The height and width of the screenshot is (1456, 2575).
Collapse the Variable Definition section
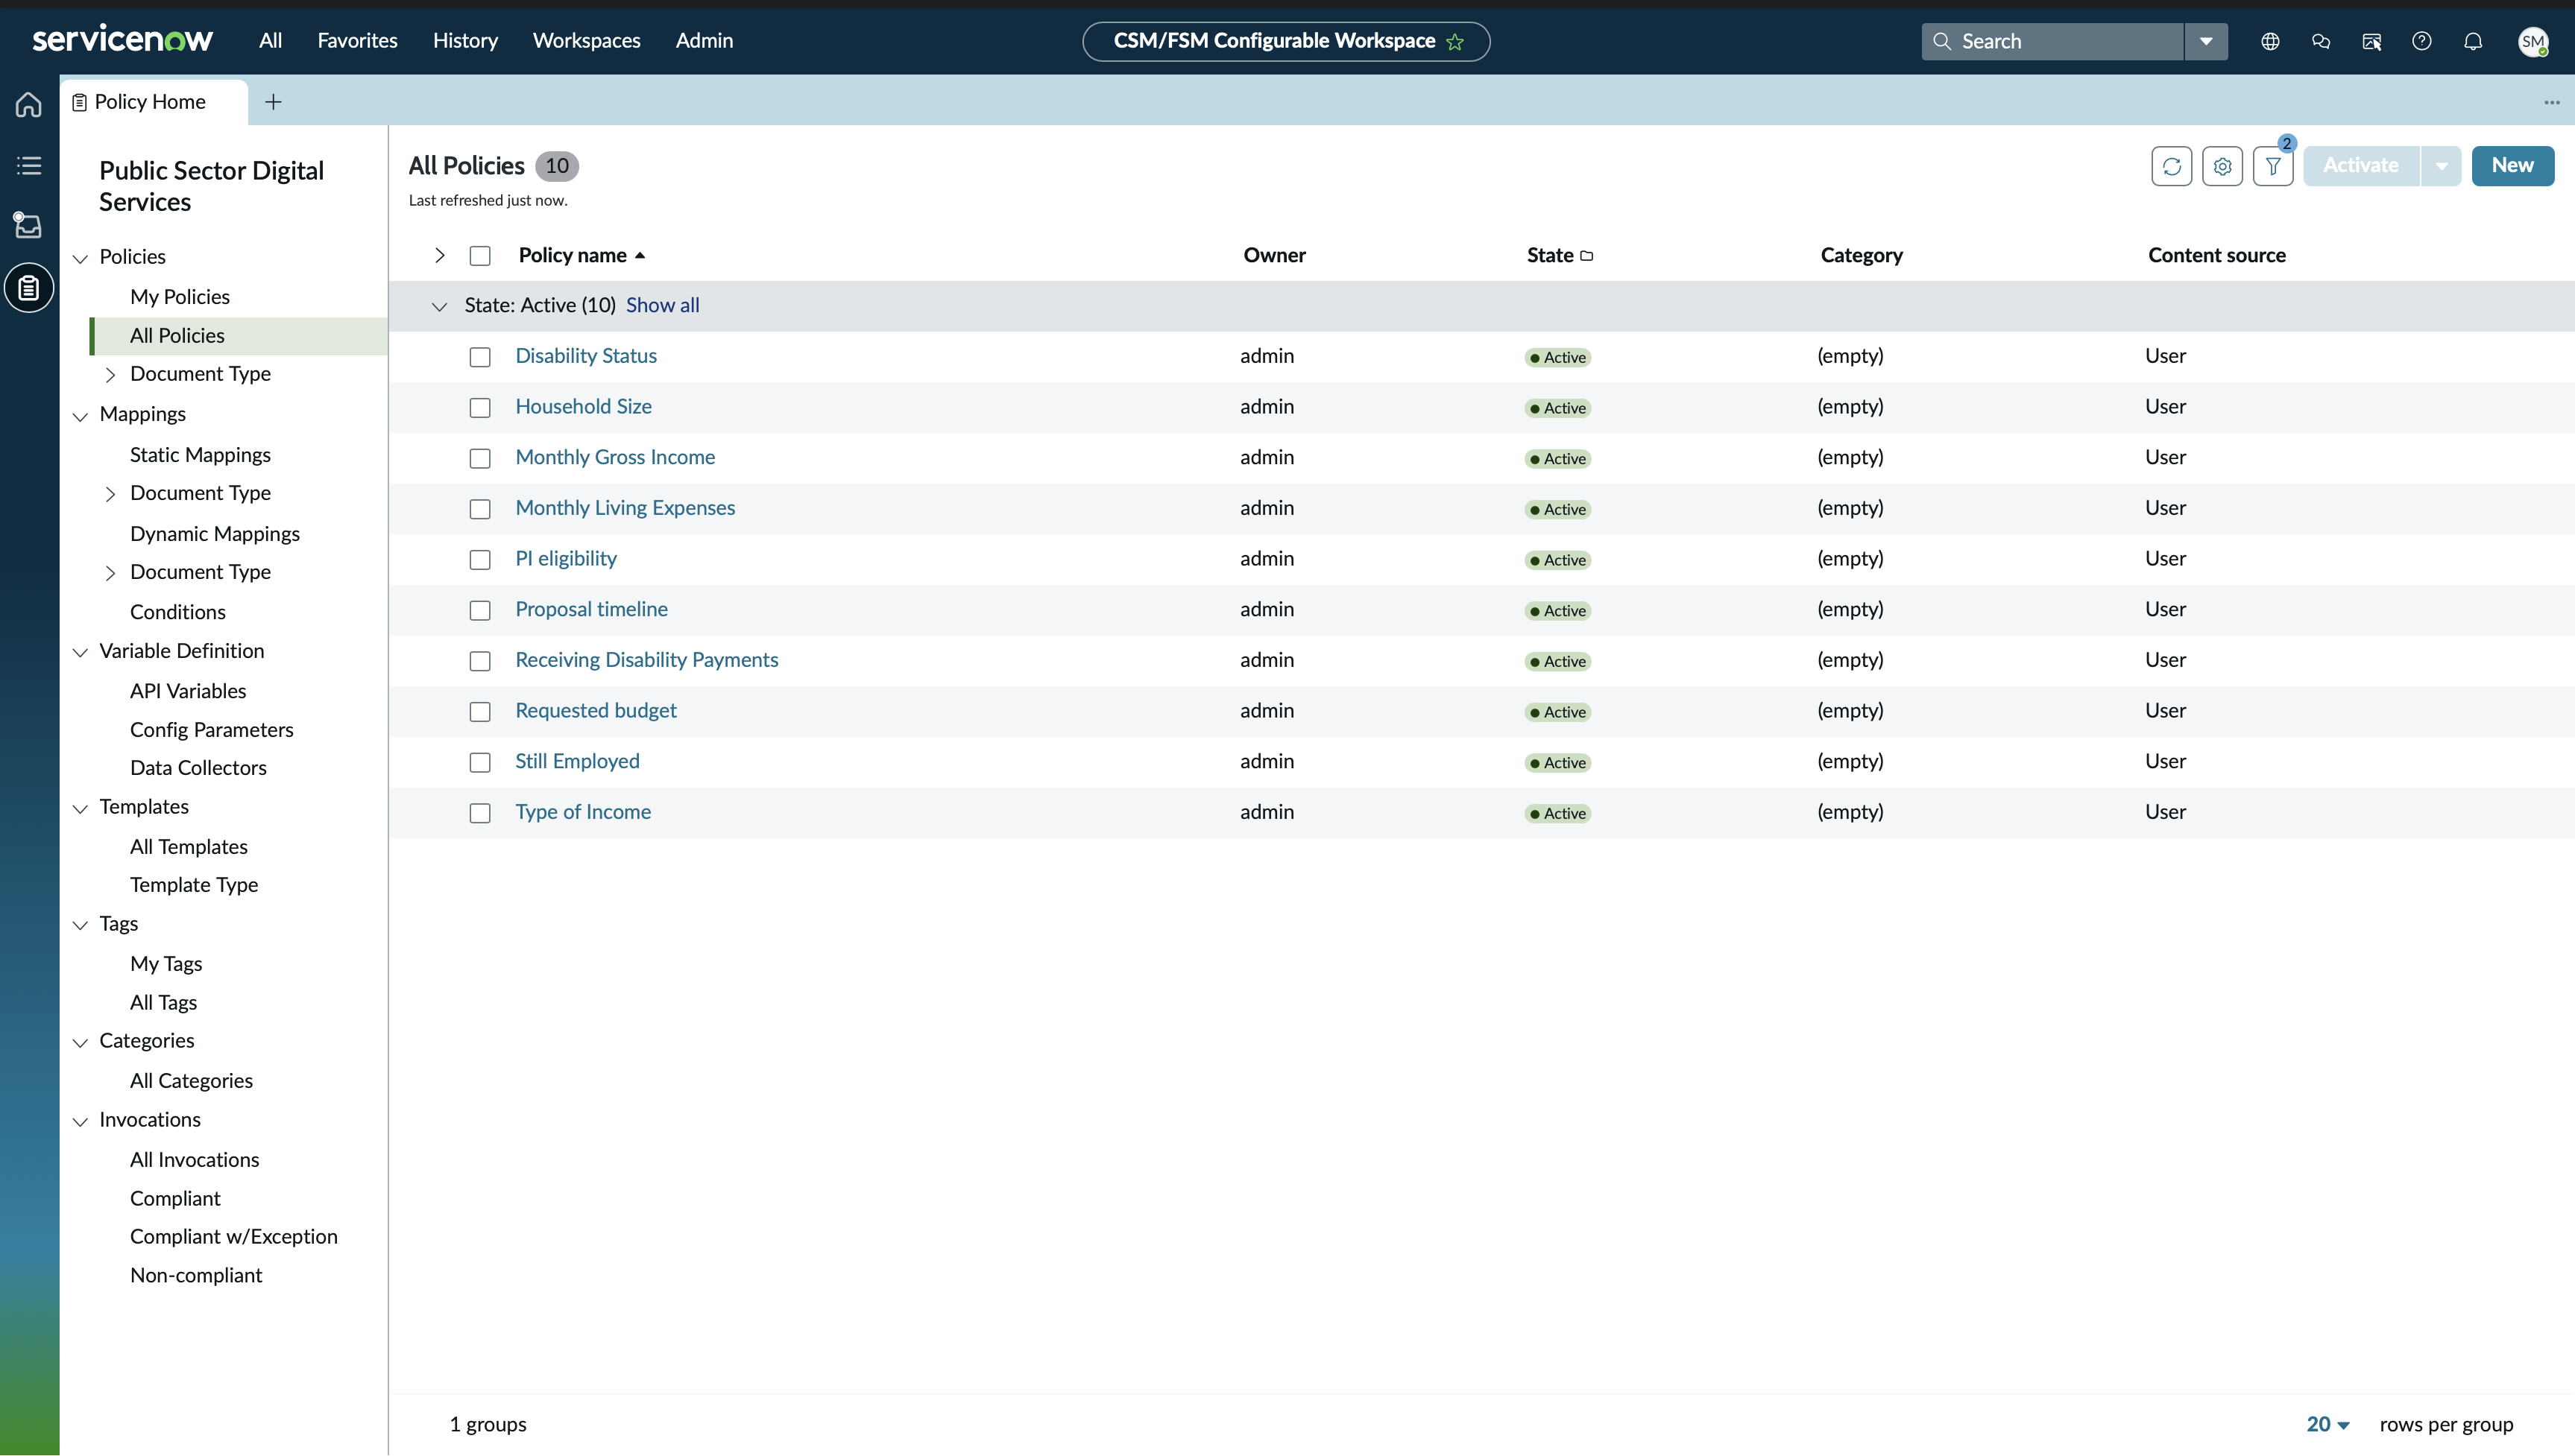coord(80,652)
